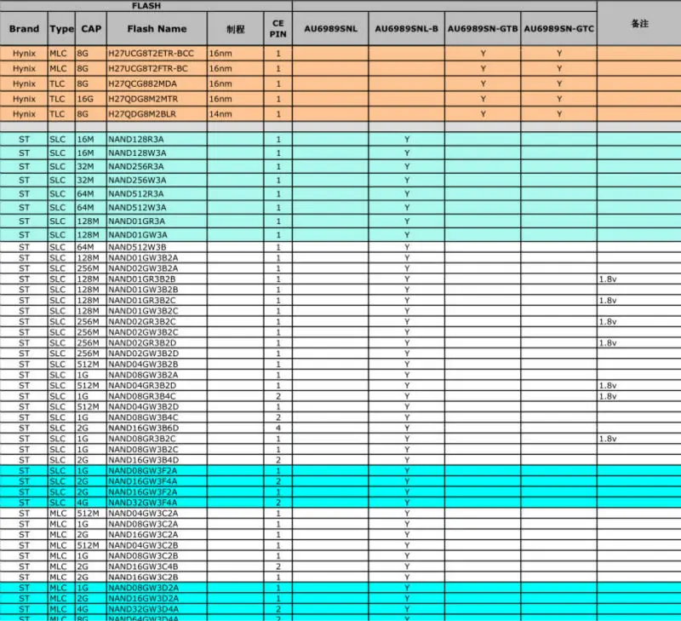Select cell NAND128R3A
This screenshot has height=621, width=681.
point(157,140)
